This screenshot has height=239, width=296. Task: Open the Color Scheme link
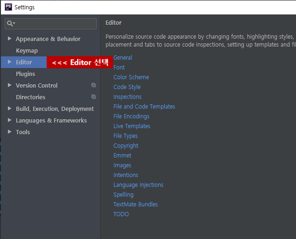coord(131,77)
